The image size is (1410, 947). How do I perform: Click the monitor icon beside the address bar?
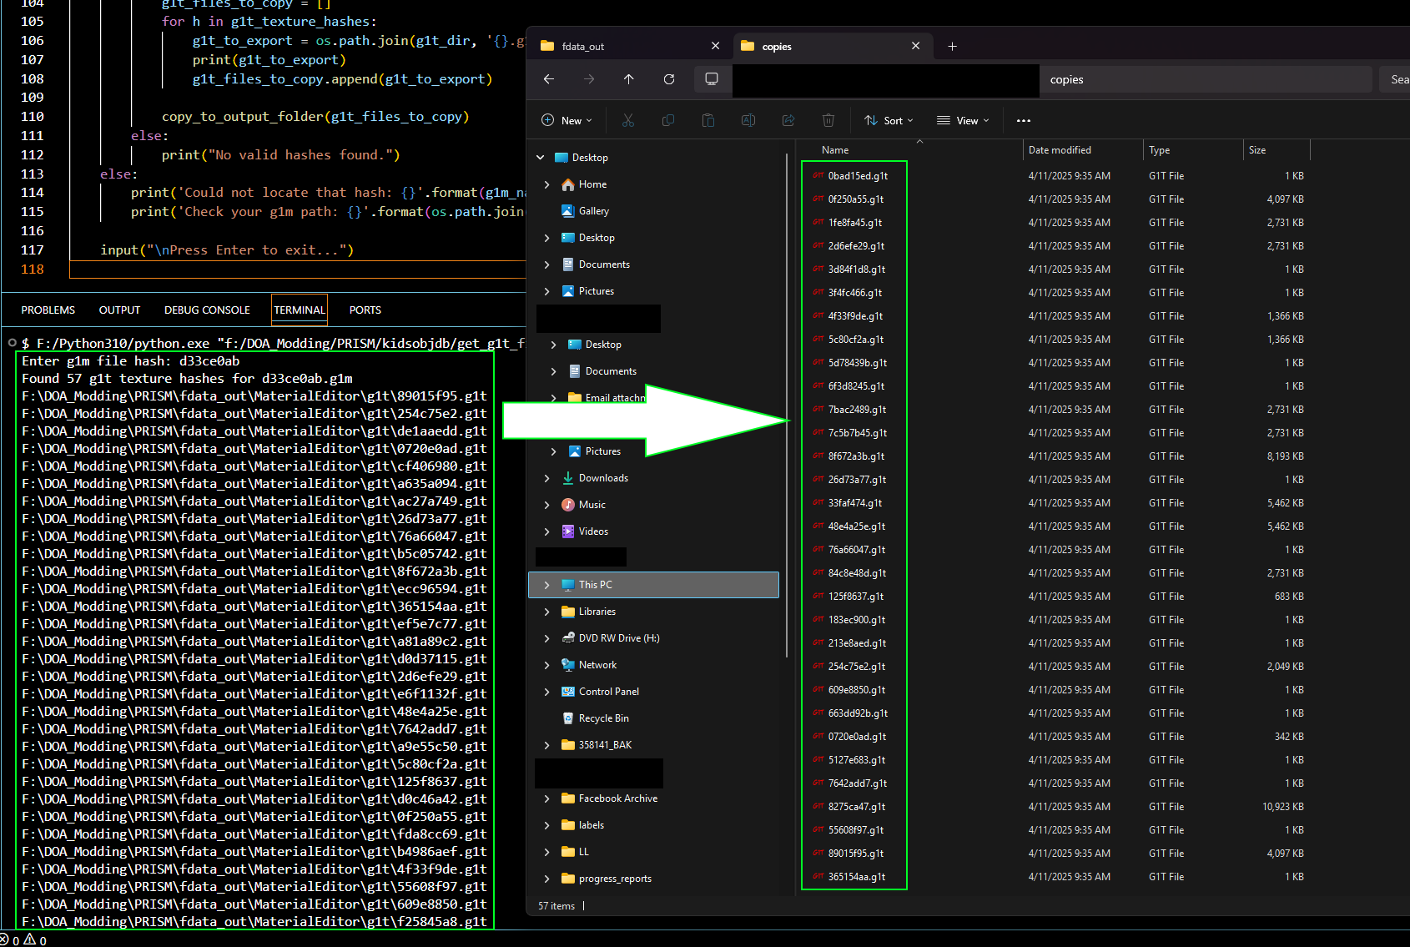coord(712,79)
